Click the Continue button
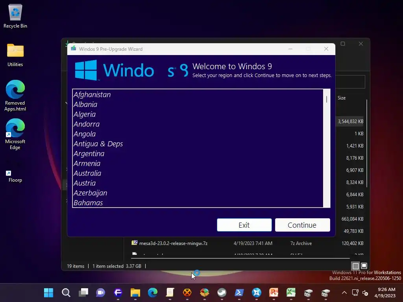Screen dimensions: 403x302 pyautogui.click(x=303, y=225)
